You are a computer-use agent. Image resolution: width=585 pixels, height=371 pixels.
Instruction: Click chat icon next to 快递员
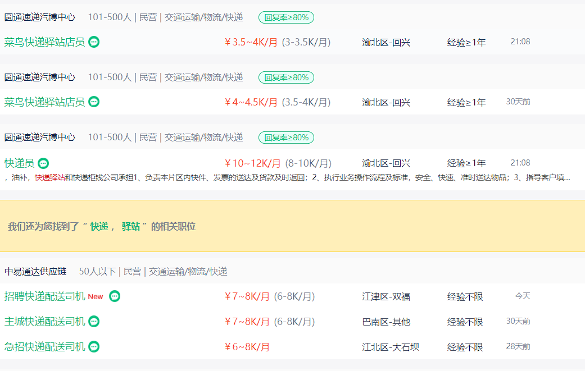pyautogui.click(x=43, y=163)
